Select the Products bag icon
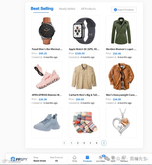The width and height of the screenshot is (152, 165). 87,157
